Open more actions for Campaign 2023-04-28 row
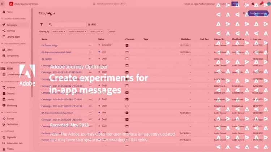This screenshot has height=152, width=271. (x=90, y=99)
